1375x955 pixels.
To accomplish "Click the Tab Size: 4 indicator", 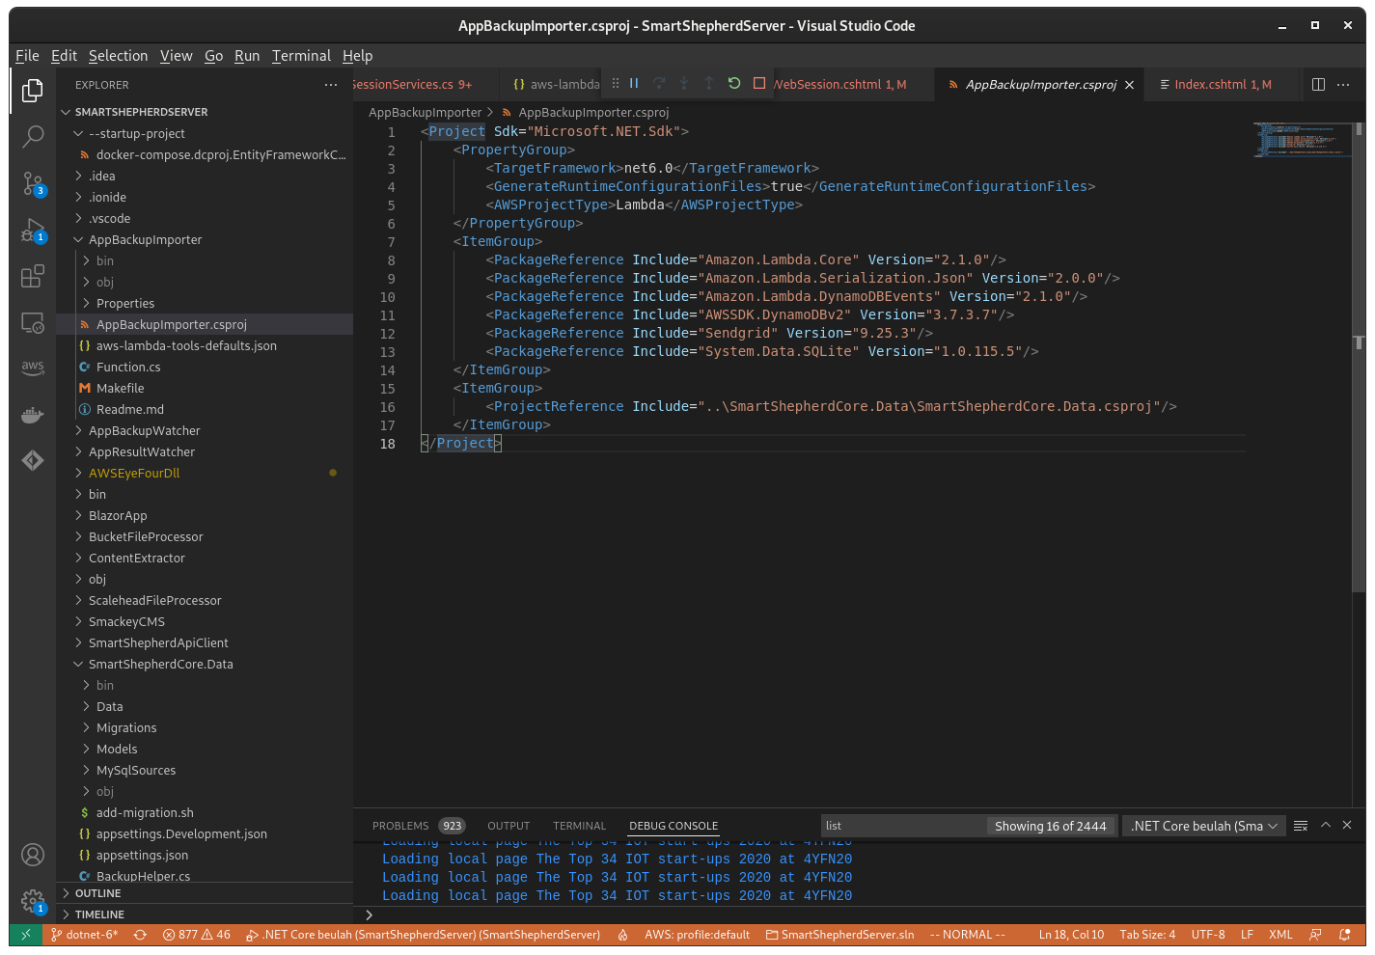I will point(1147,935).
